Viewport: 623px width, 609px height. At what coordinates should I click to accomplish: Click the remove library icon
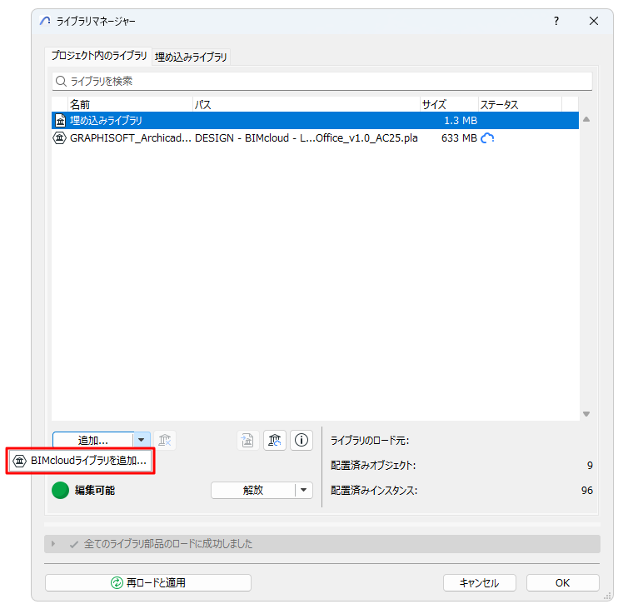tap(164, 441)
